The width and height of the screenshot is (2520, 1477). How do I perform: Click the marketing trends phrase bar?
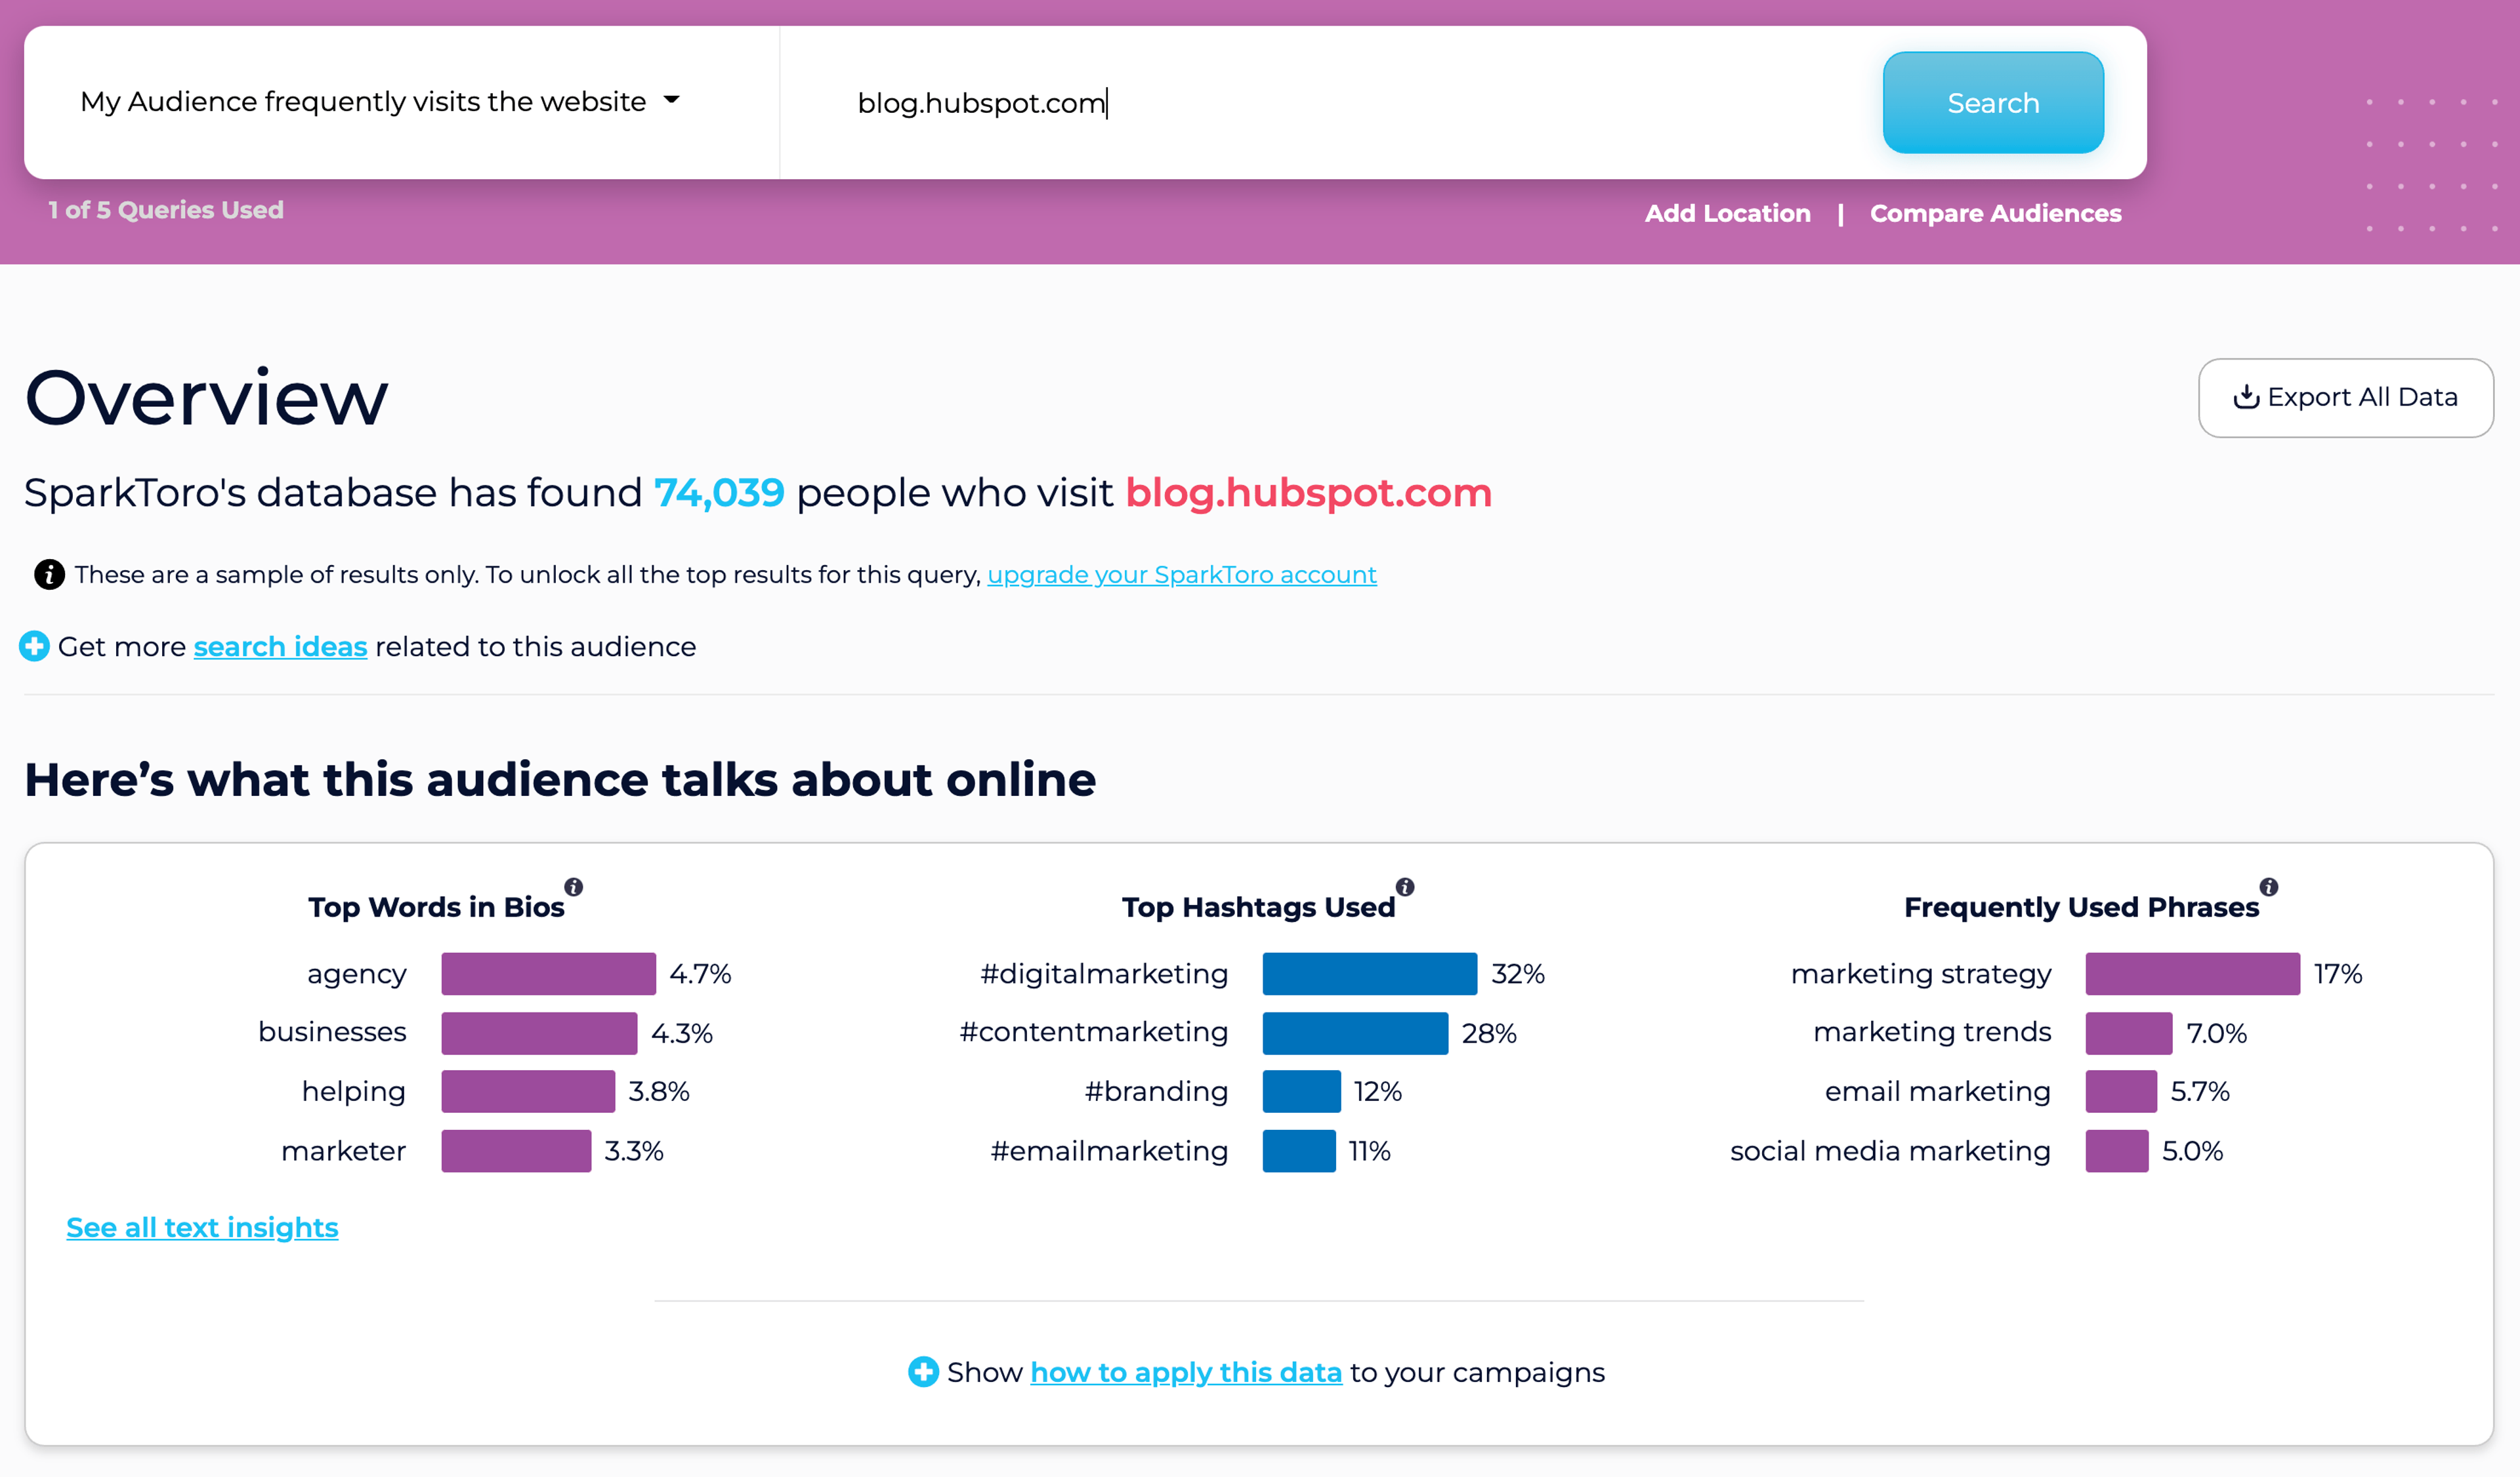[2129, 1033]
